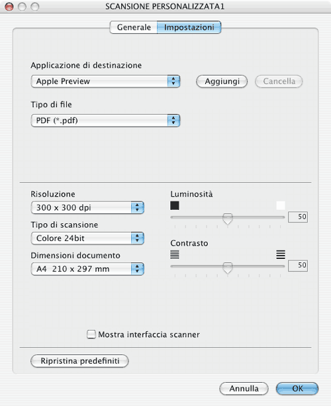Screen dimensions: 331x406
Task: Open the Tipo di file PDF dropdown
Action: (x=105, y=121)
